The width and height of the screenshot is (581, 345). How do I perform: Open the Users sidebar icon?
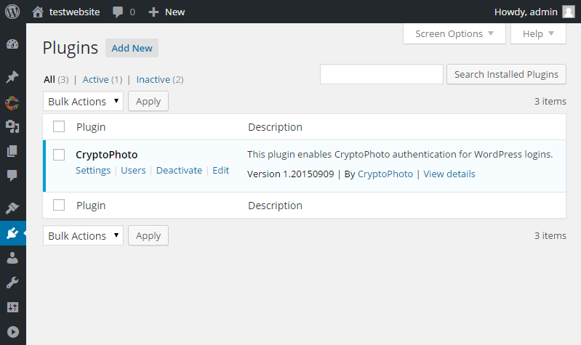12,258
